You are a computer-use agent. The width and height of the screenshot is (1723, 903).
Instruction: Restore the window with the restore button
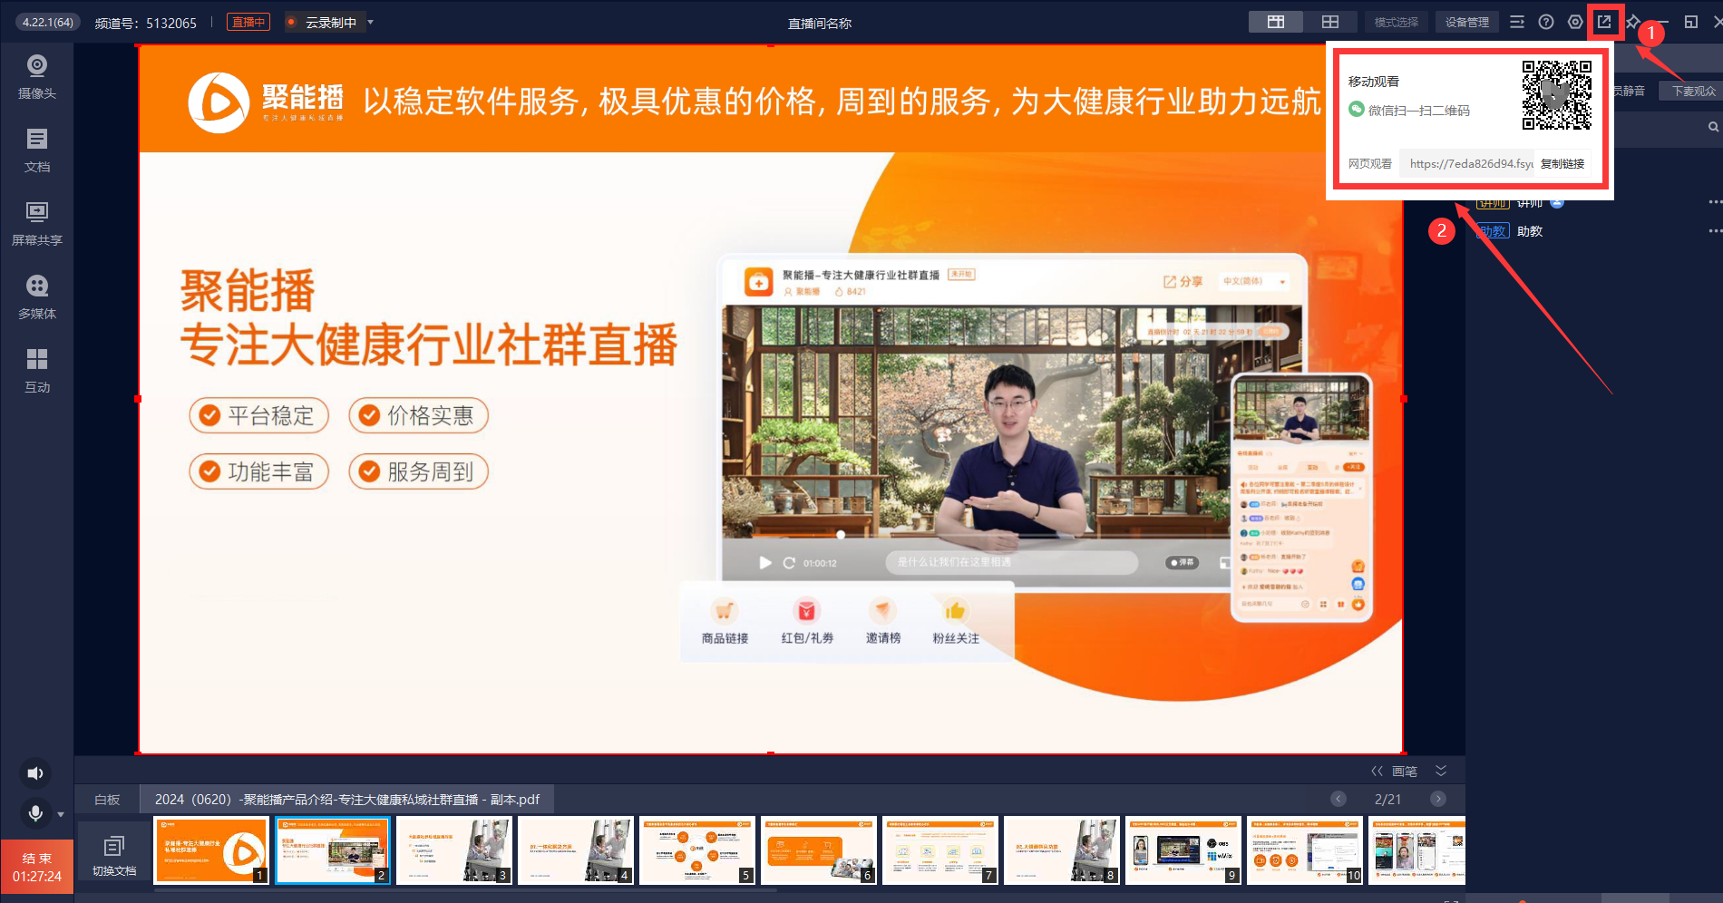1690,22
